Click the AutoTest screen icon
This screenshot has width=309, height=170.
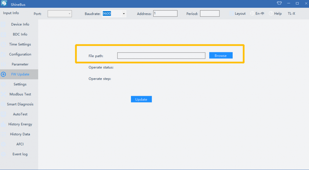(3, 114)
